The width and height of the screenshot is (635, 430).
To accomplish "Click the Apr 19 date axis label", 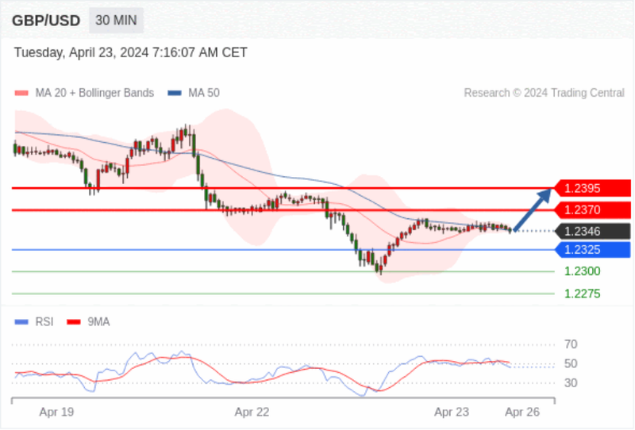I will pyautogui.click(x=56, y=413).
